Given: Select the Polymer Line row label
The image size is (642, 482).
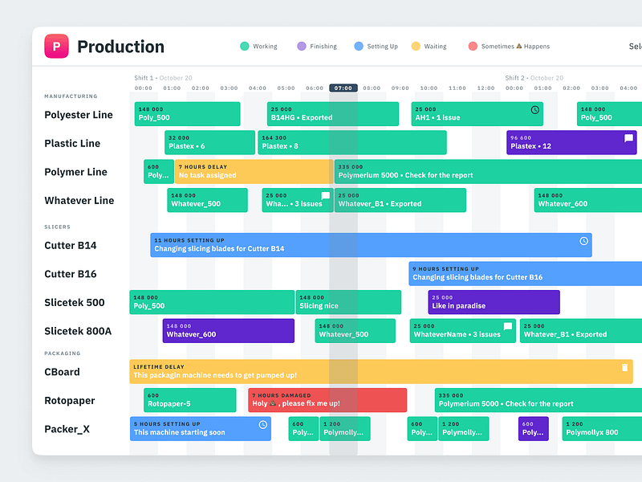Looking at the screenshot, I should point(75,172).
